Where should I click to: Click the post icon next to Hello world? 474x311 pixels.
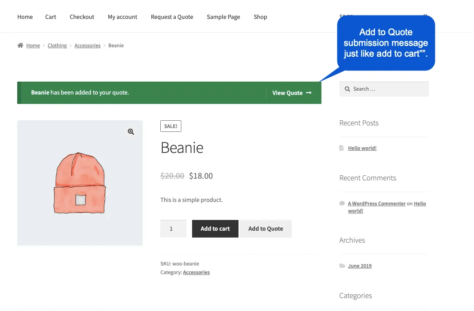pyautogui.click(x=342, y=147)
